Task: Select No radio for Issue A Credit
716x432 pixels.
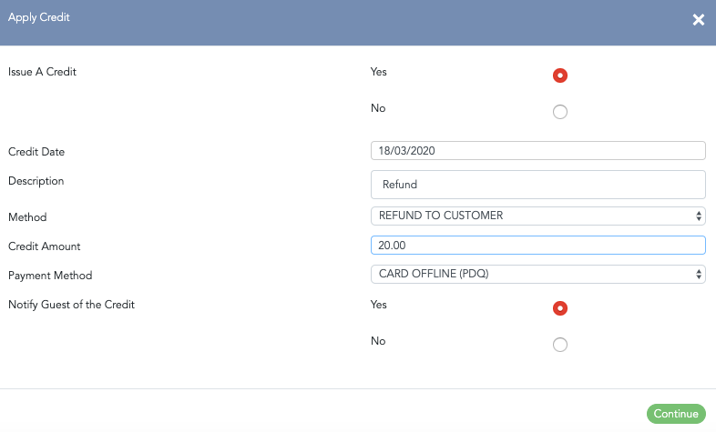Action: 560,112
